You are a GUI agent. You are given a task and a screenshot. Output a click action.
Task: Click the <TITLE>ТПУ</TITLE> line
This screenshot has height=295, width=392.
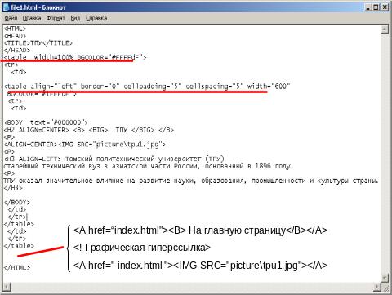click(38, 43)
